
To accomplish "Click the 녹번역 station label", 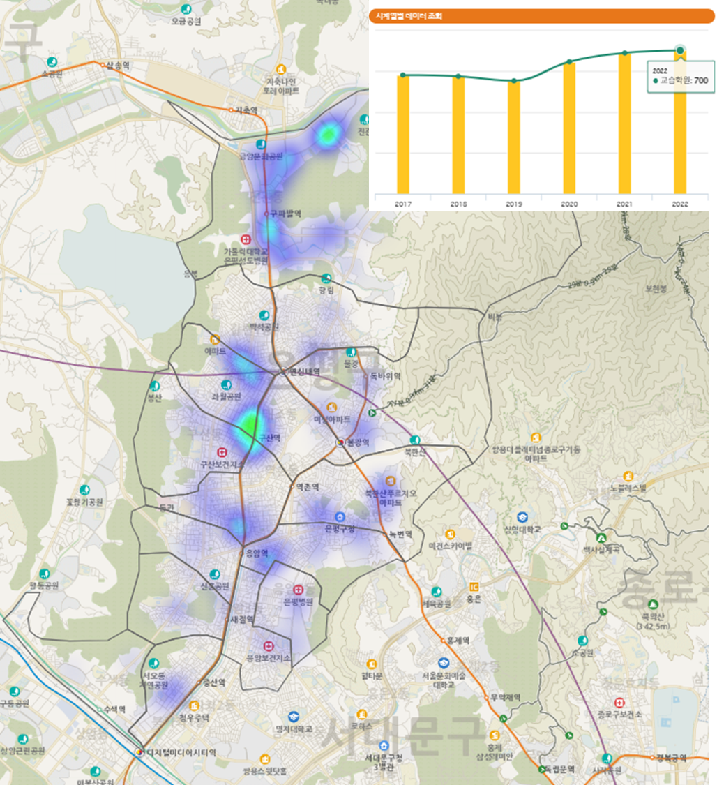I will click(401, 534).
